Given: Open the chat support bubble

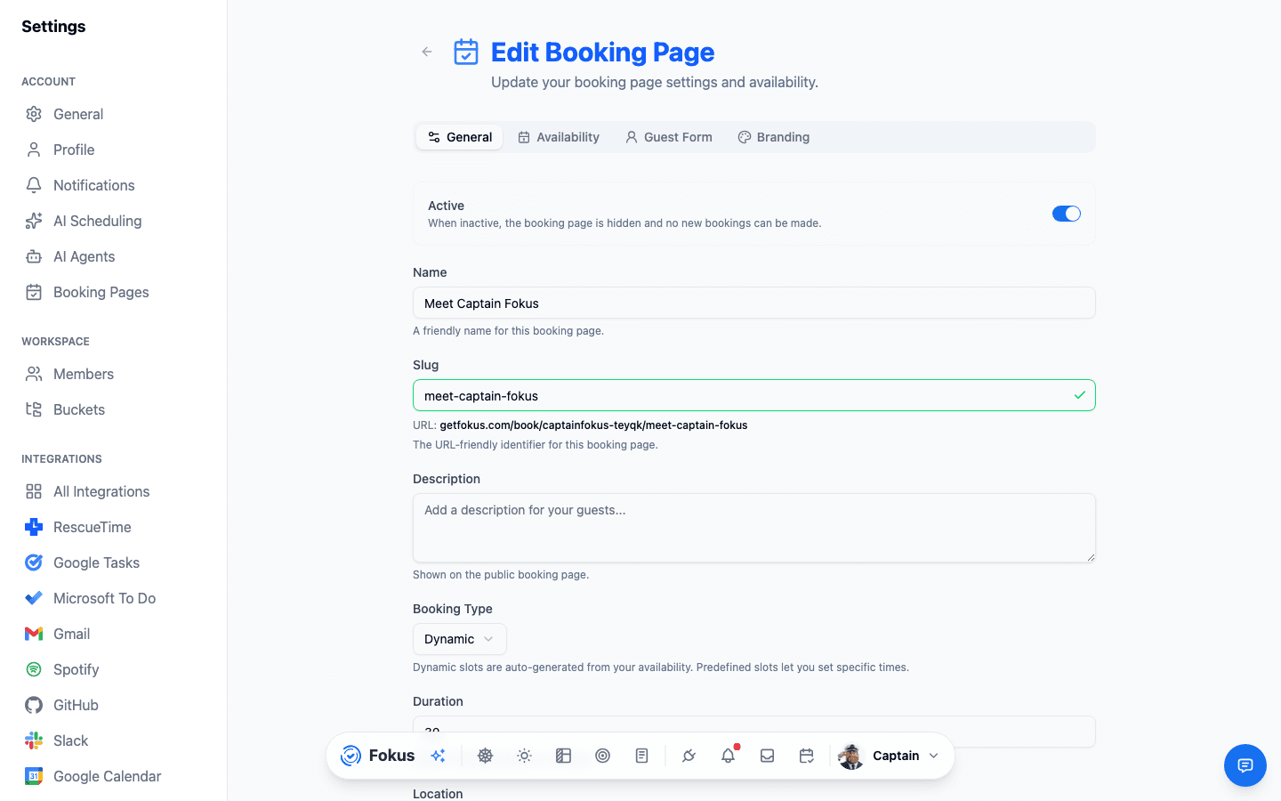Looking at the screenshot, I should pos(1245,765).
